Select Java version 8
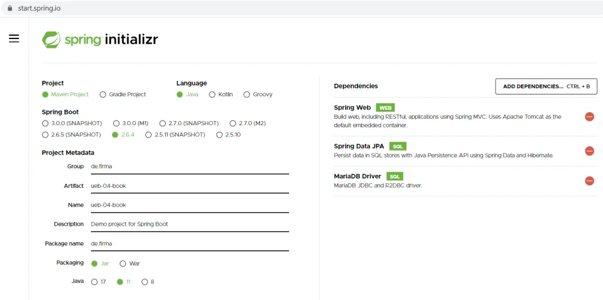 (x=148, y=282)
